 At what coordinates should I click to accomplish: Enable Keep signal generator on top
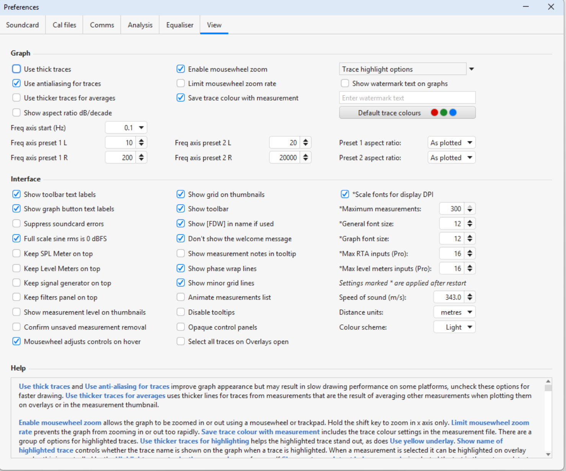(16, 283)
